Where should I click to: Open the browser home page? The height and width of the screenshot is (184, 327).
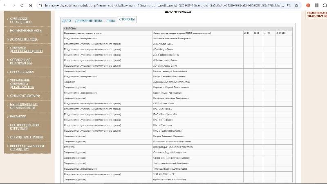click(30, 5)
